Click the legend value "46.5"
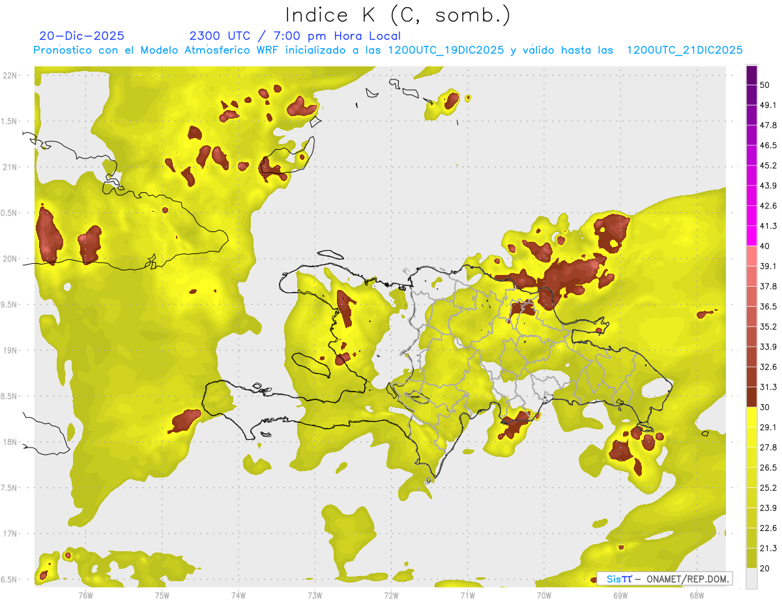 point(768,146)
